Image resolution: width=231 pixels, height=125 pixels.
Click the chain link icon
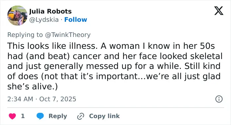click(x=81, y=116)
